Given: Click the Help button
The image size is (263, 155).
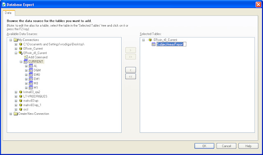Looking at the screenshot, I should point(248,146).
